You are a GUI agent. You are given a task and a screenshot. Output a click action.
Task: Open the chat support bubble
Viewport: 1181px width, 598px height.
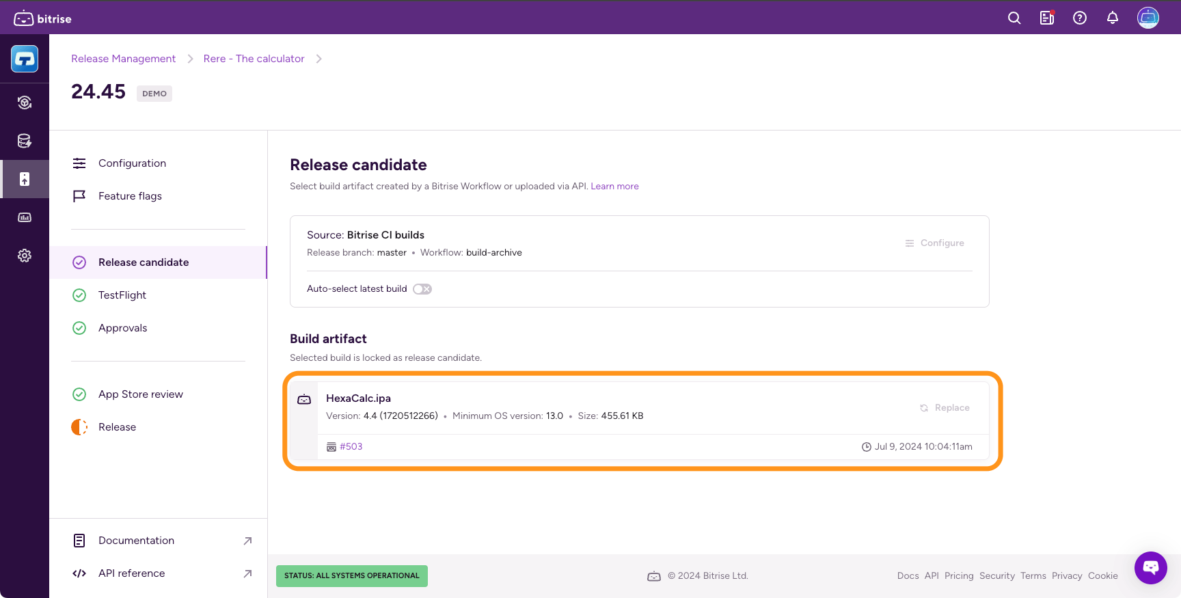pos(1151,567)
